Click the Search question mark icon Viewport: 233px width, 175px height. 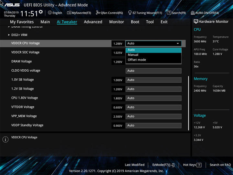coord(169,13)
